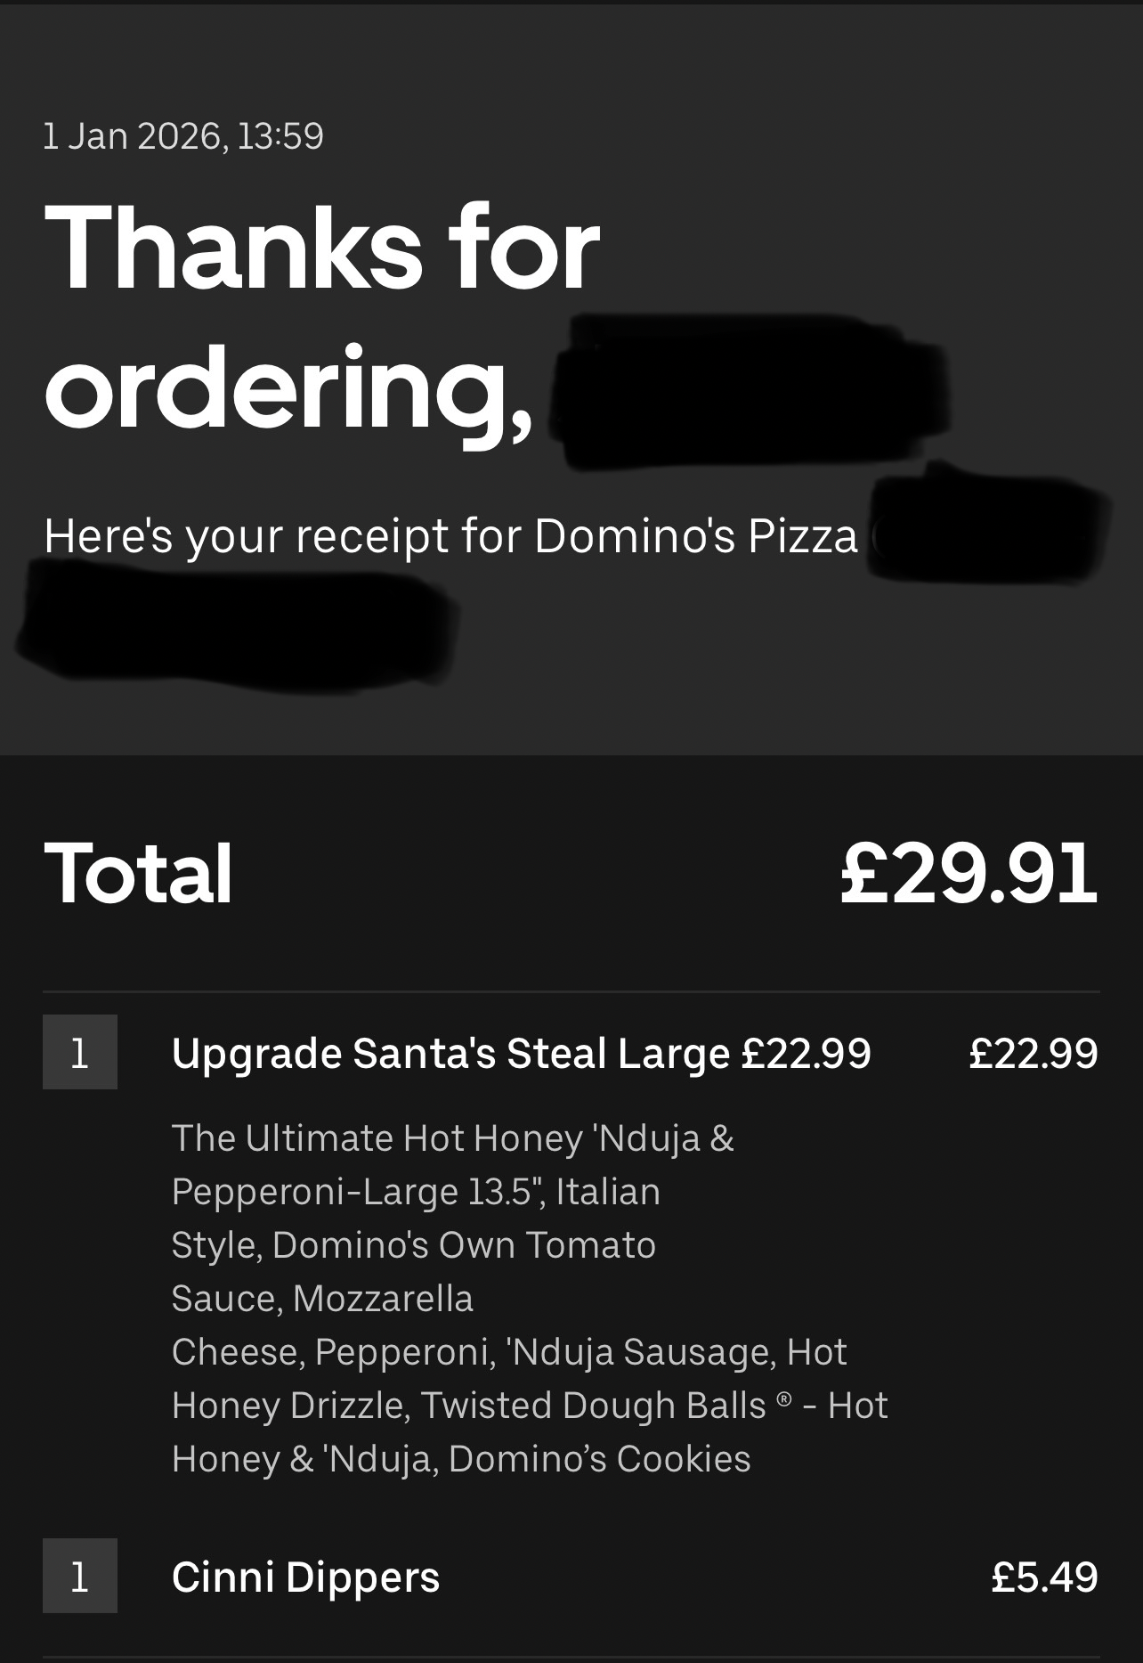
Task: Click the Pepperoni-Large 13.5" Italian Style line
Action: [416, 1218]
